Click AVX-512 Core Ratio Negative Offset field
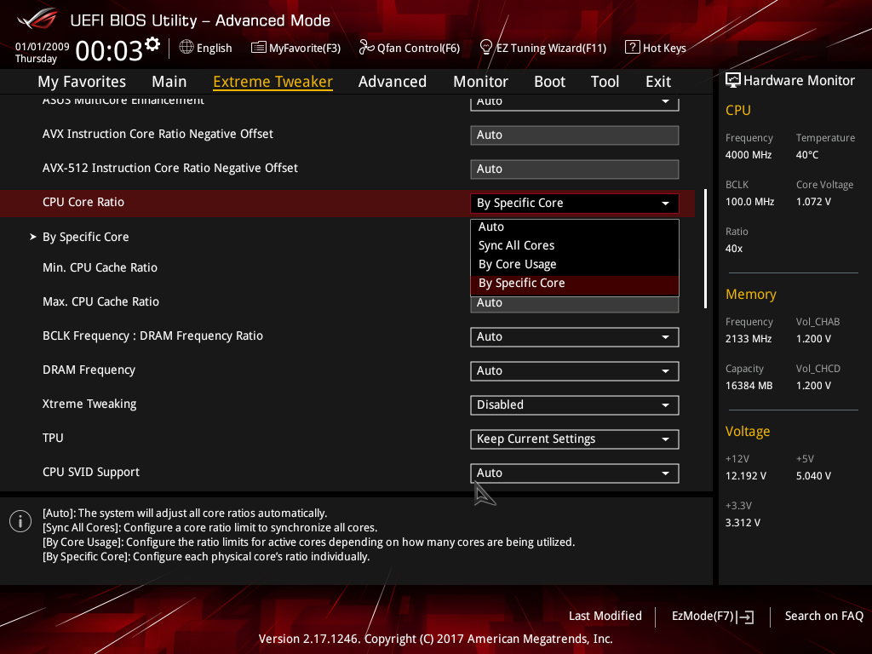 pos(575,169)
